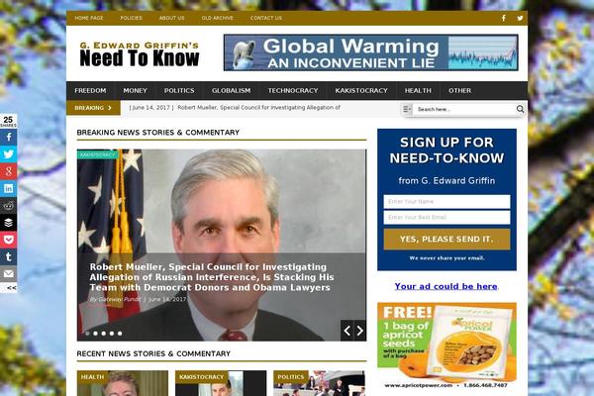The width and height of the screenshot is (594, 396).
Task: Share by email from the side share bar
Action: pyautogui.click(x=8, y=273)
